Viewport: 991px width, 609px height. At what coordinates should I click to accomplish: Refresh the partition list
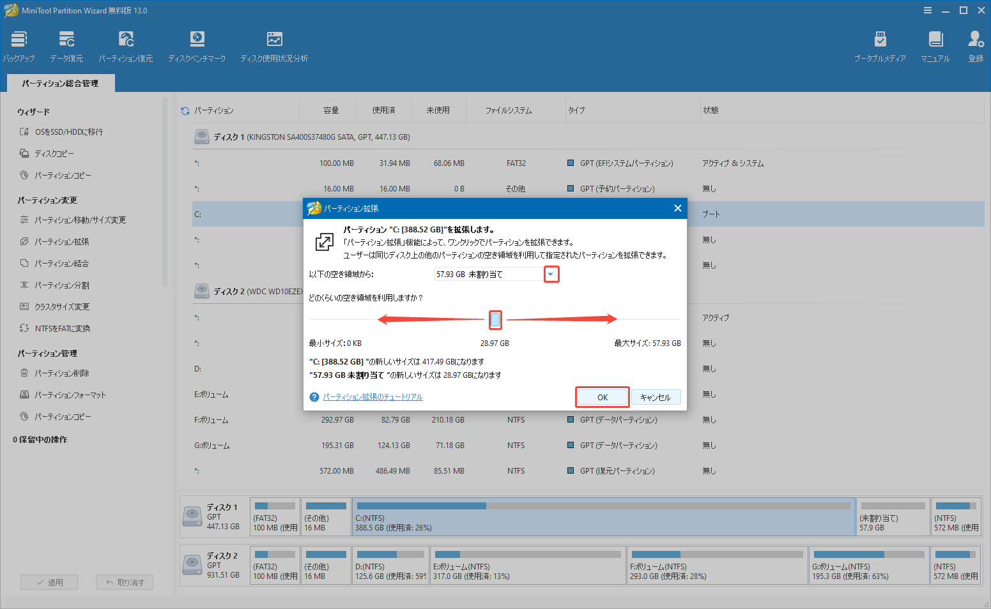pyautogui.click(x=184, y=109)
